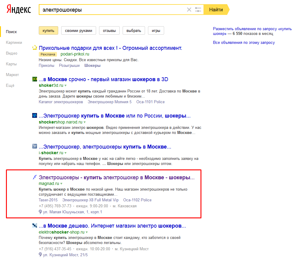Viewport: 293px width, 261px height.
Task: Open Каталог электрошокеров sitelink
Action: (61, 102)
